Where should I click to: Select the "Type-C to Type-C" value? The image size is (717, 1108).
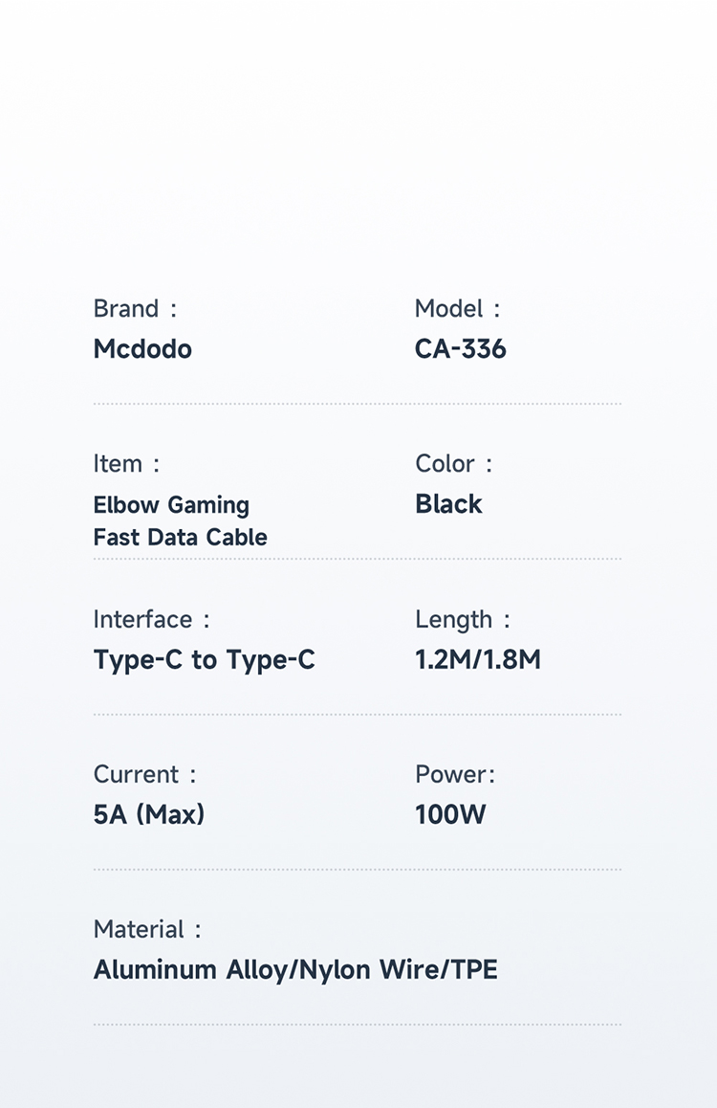[204, 660]
